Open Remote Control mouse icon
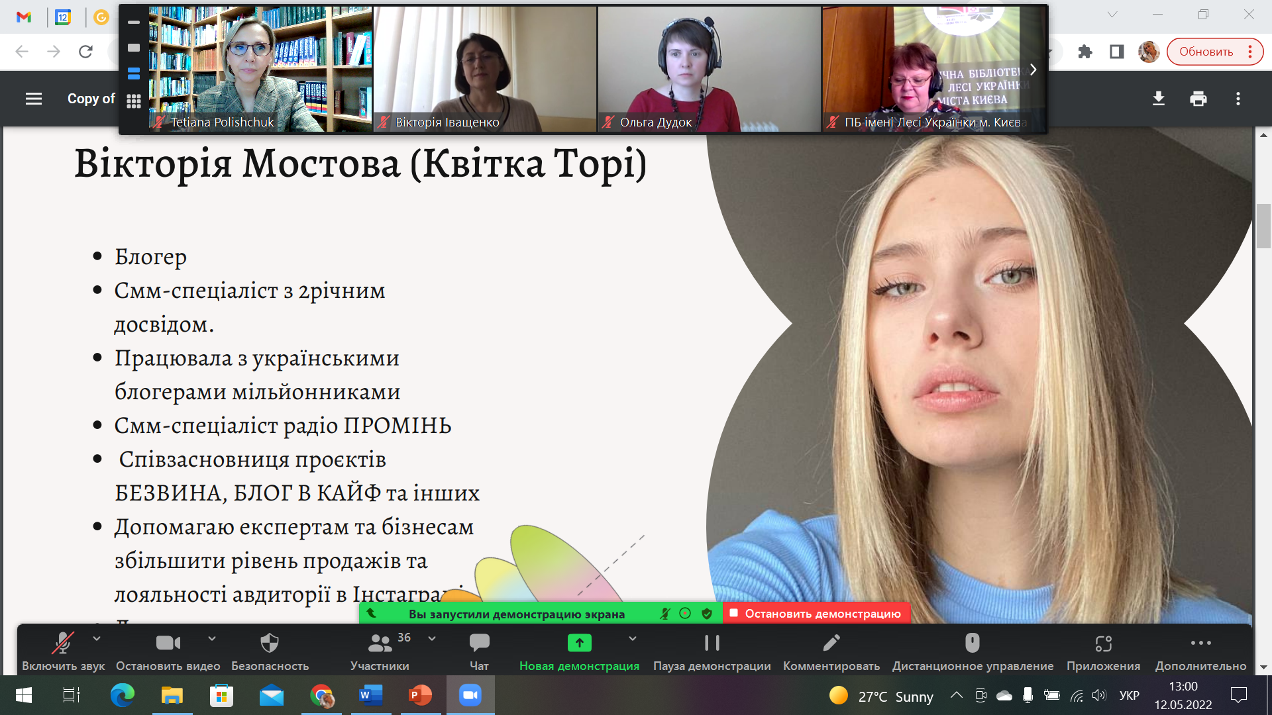The width and height of the screenshot is (1272, 715). click(972, 643)
